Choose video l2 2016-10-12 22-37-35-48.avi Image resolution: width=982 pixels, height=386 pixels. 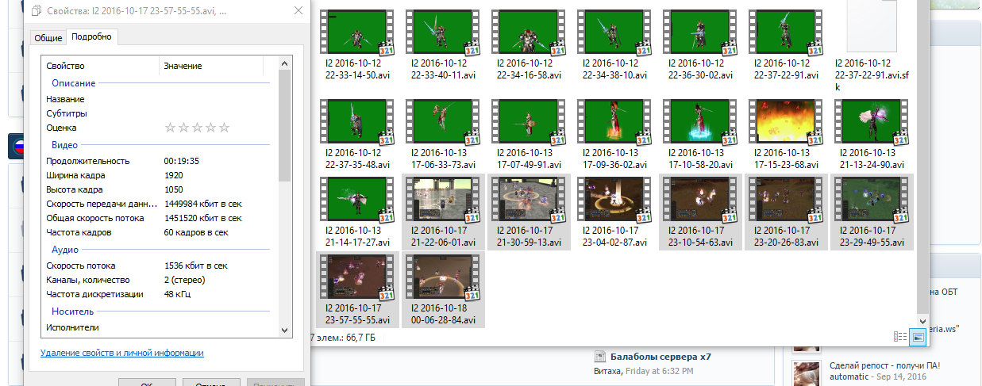coord(356,121)
